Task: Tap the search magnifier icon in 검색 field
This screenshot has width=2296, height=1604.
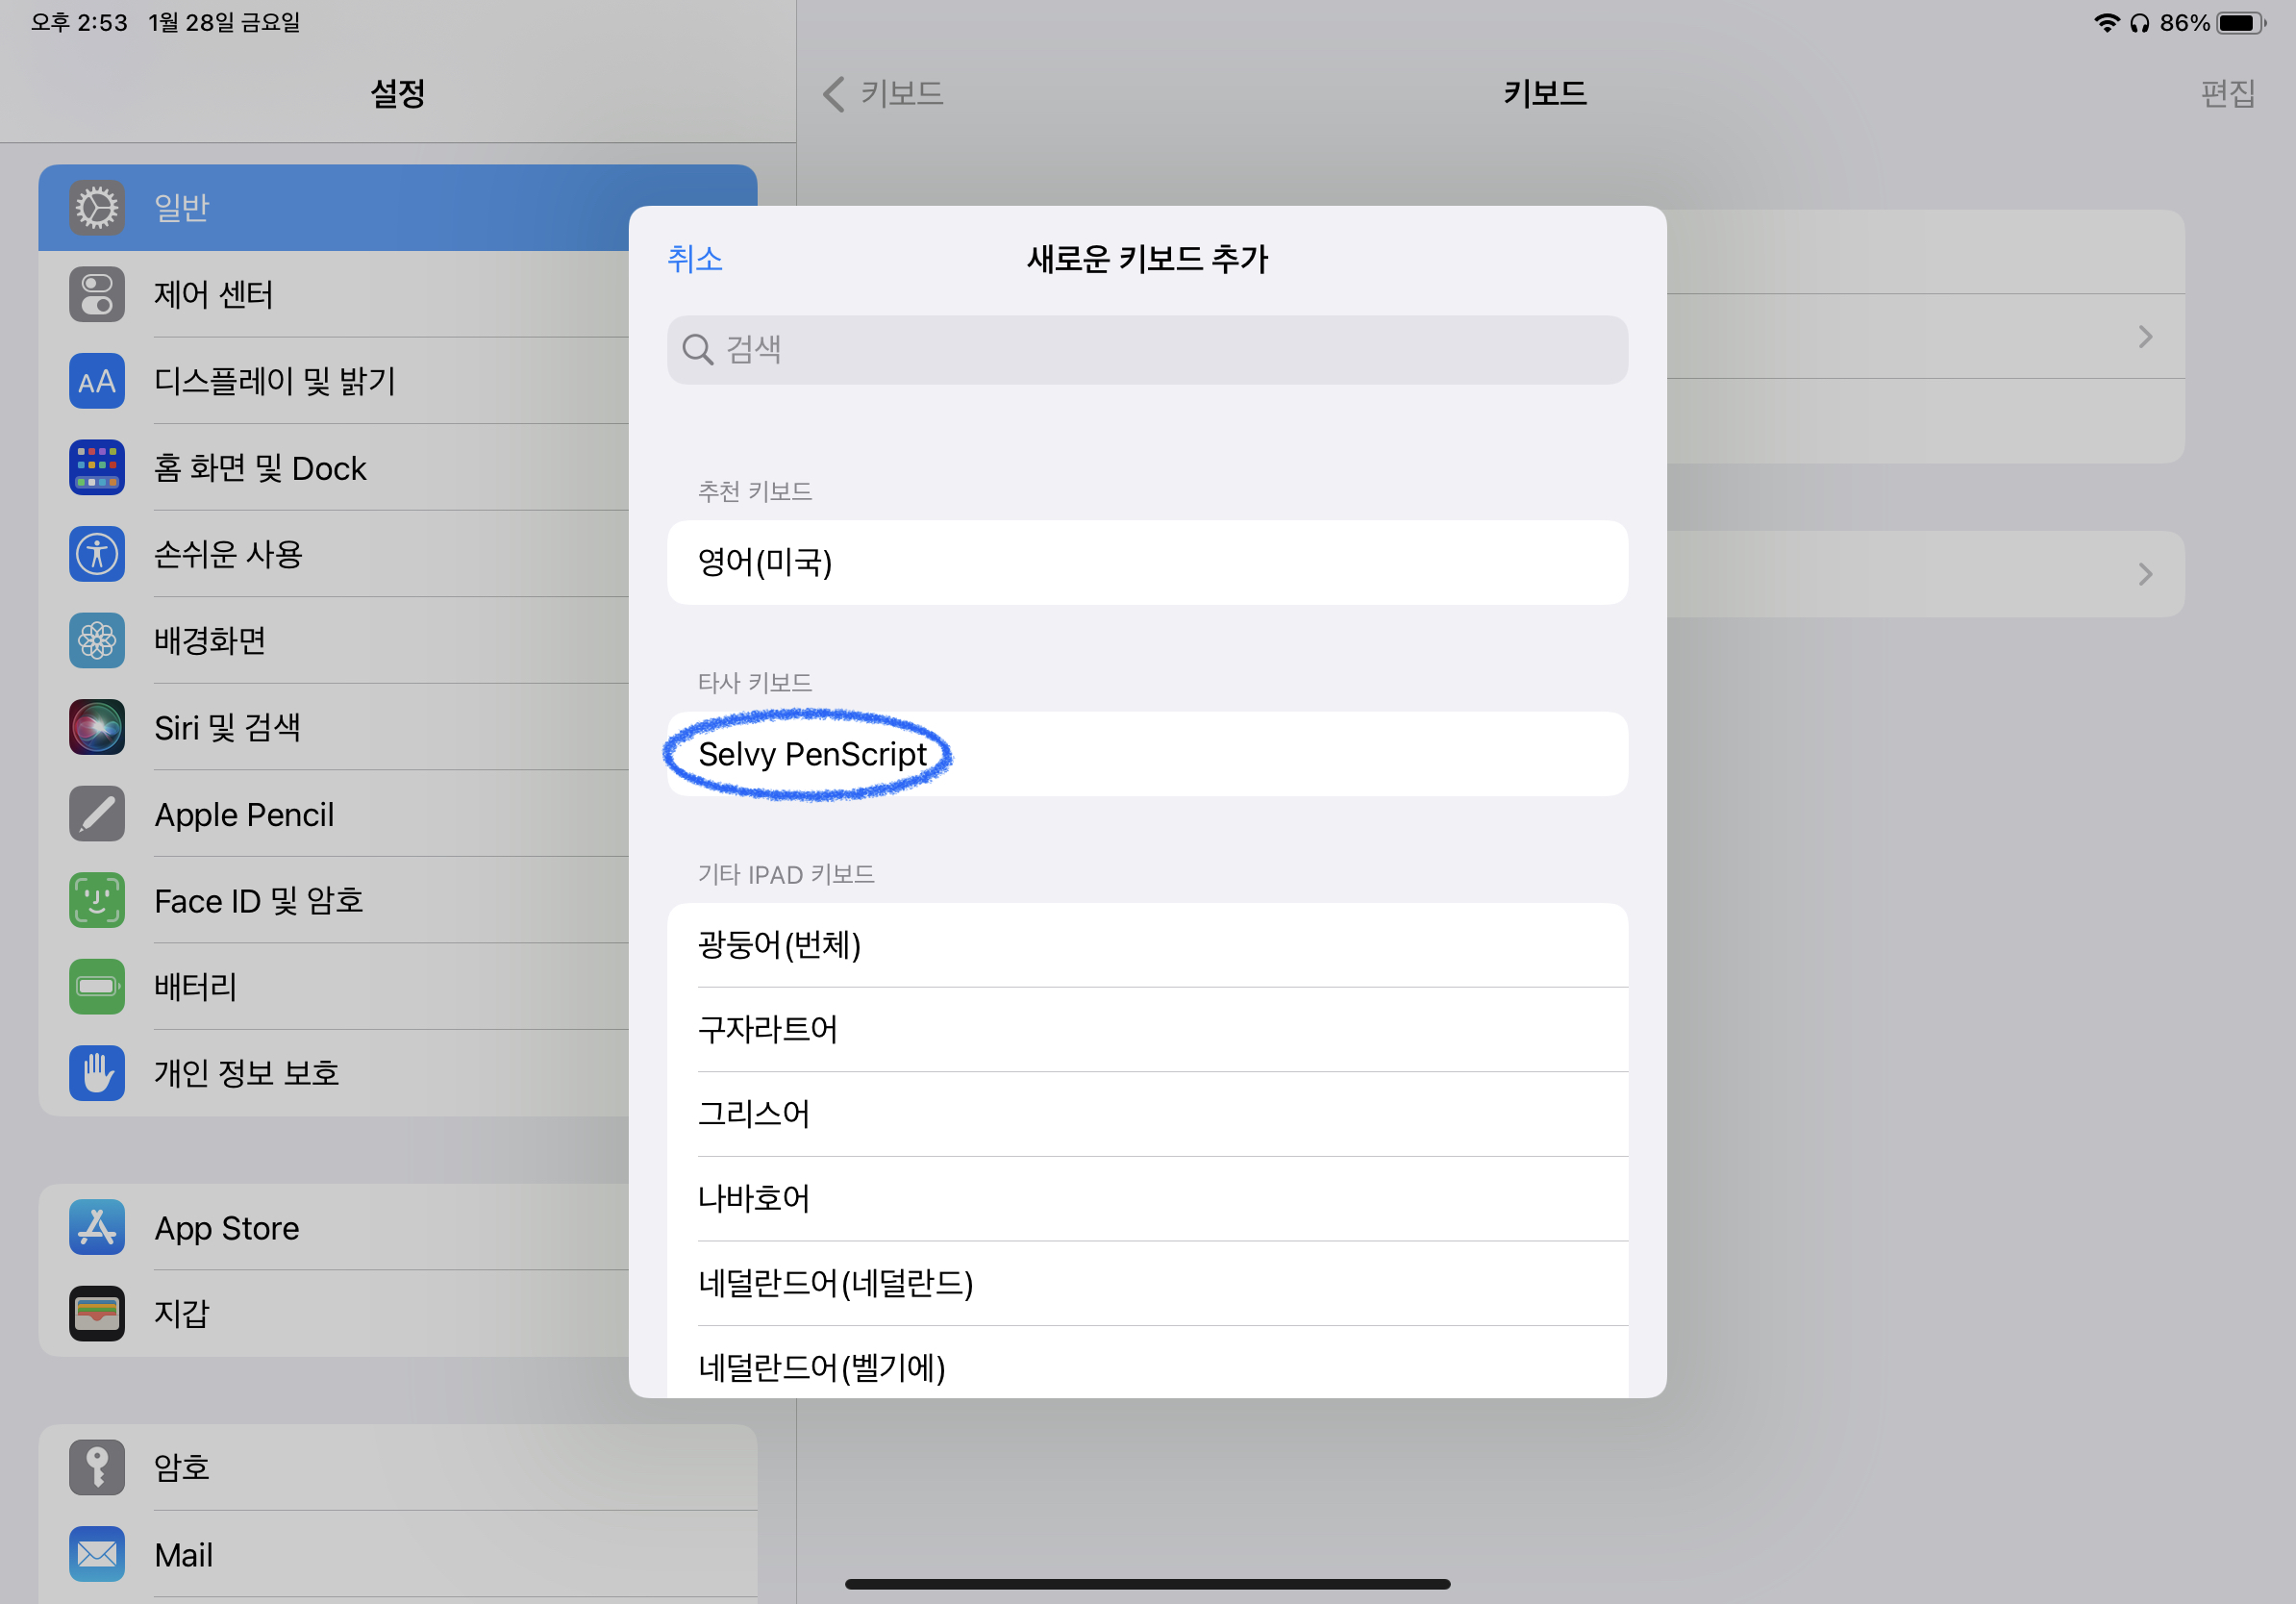Action: pyautogui.click(x=697, y=350)
